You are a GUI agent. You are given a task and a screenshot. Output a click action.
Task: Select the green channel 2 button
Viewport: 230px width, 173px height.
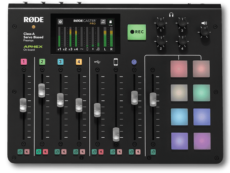pyautogui.click(x=42, y=62)
